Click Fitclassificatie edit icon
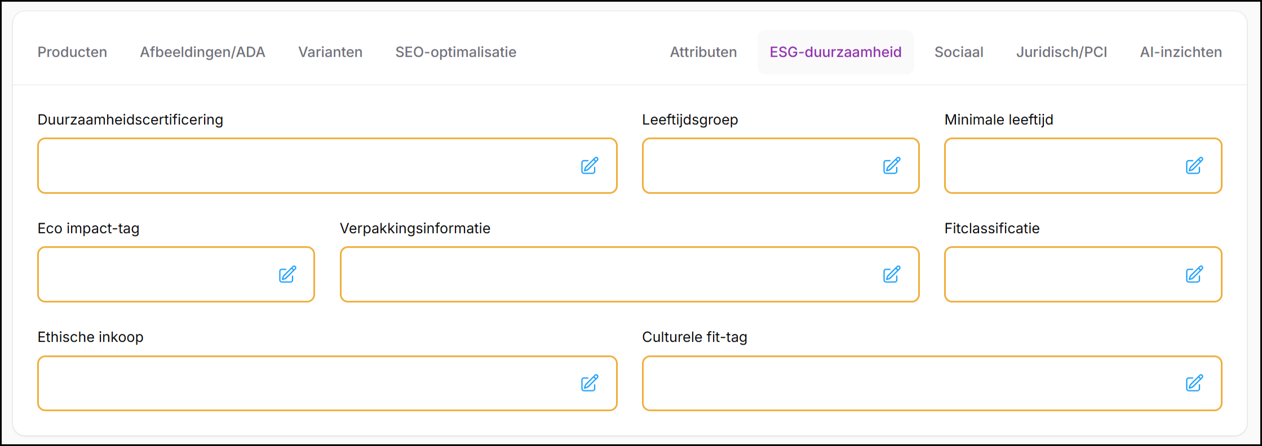1262x446 pixels. point(1194,275)
